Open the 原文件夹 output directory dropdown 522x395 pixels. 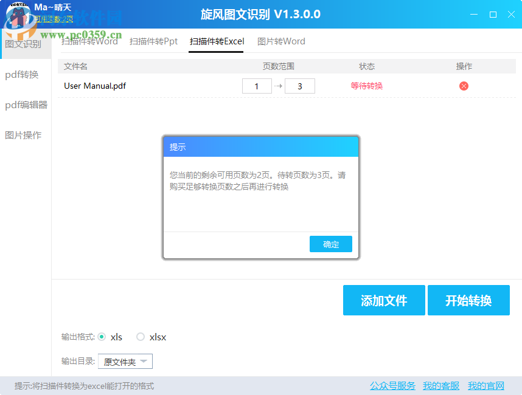(x=125, y=361)
